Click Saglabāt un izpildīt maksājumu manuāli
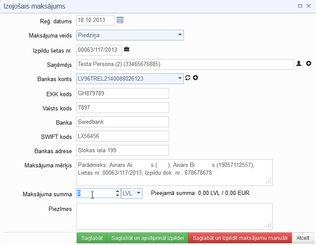 (240, 238)
